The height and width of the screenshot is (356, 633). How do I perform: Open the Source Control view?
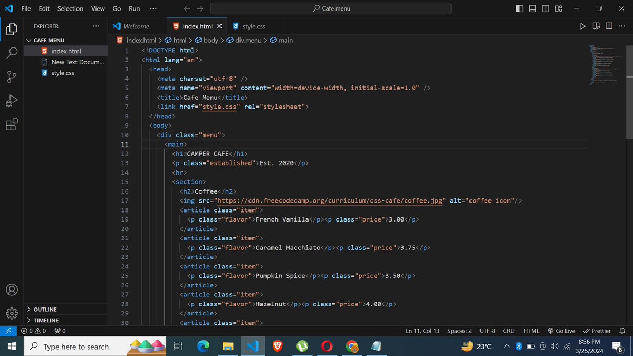click(x=12, y=77)
